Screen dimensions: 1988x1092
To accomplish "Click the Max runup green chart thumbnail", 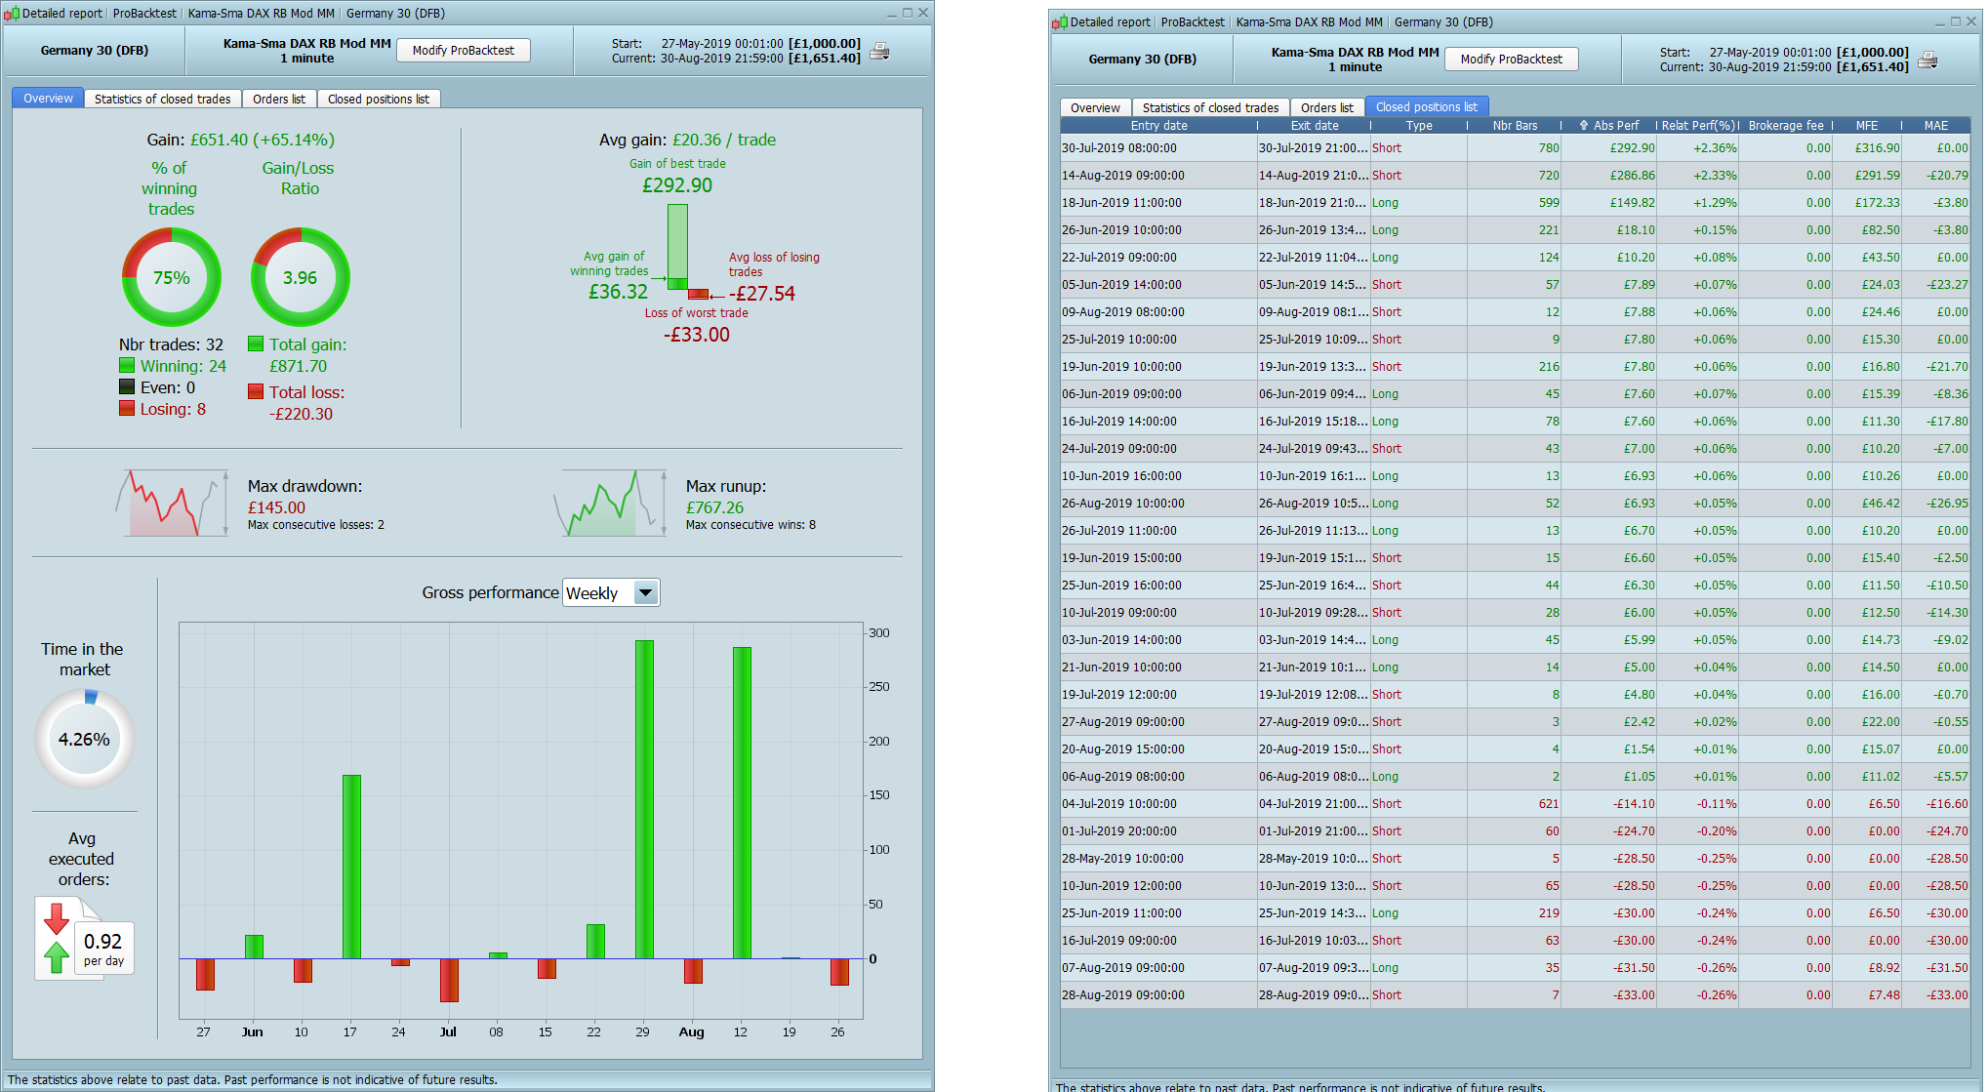I will click(610, 504).
